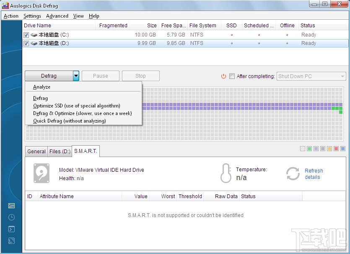
Task: Select the scheduler clock icon in left sidebar
Action: pos(11,217)
